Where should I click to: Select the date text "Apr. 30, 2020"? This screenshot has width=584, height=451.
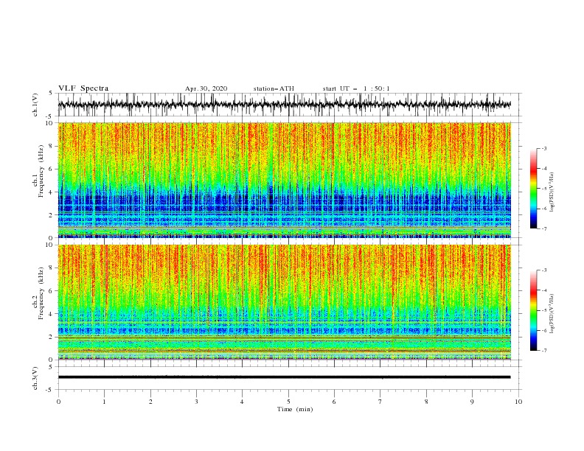(x=206, y=88)
